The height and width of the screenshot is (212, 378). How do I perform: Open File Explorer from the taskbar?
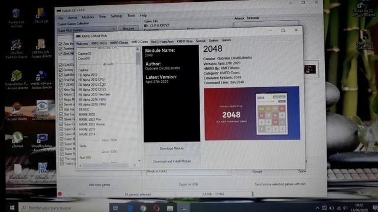point(170,208)
